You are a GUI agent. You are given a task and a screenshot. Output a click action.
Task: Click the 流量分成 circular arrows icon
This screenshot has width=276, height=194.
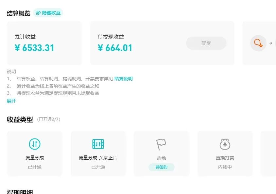(x=35, y=144)
